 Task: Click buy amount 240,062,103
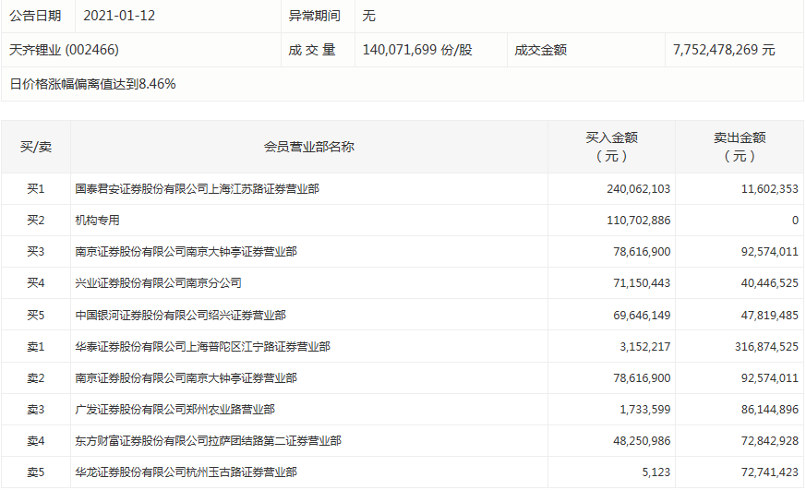pos(638,189)
